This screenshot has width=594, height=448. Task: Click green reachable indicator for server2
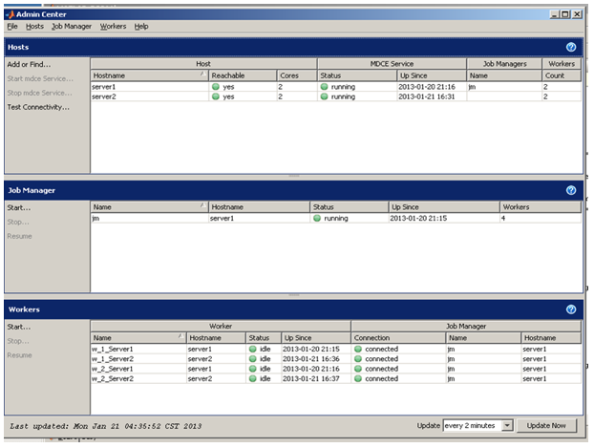pos(216,96)
